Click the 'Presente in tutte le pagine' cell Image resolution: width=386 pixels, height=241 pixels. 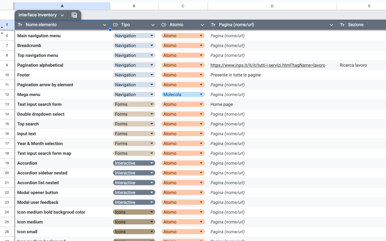(272, 75)
